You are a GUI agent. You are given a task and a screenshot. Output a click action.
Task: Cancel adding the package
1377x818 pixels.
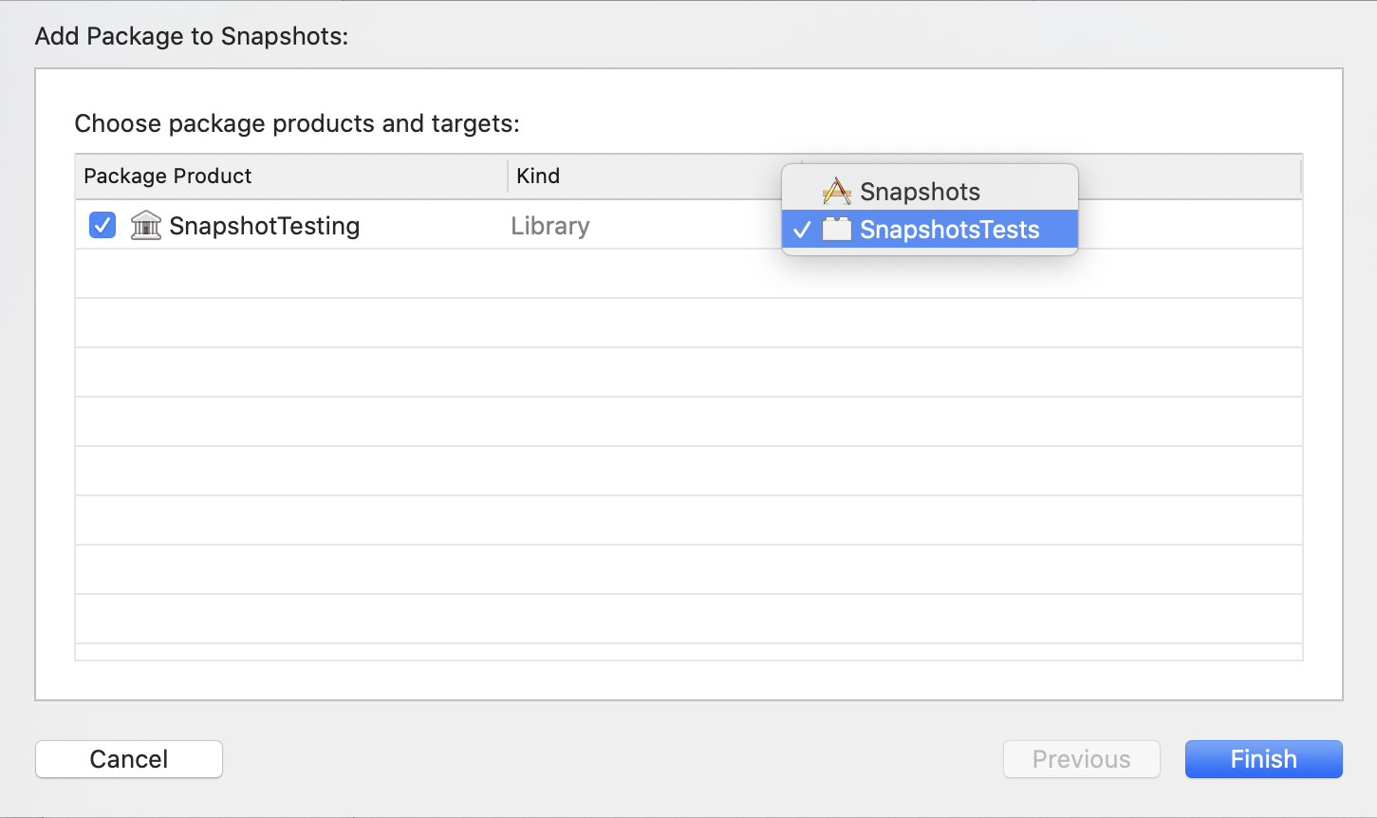coord(128,758)
